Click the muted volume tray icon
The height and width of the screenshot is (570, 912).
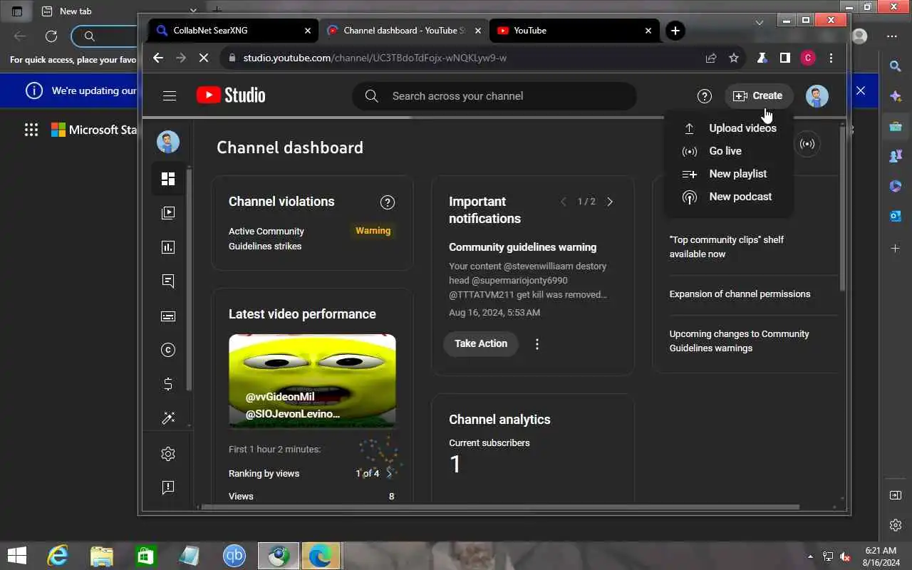(845, 556)
